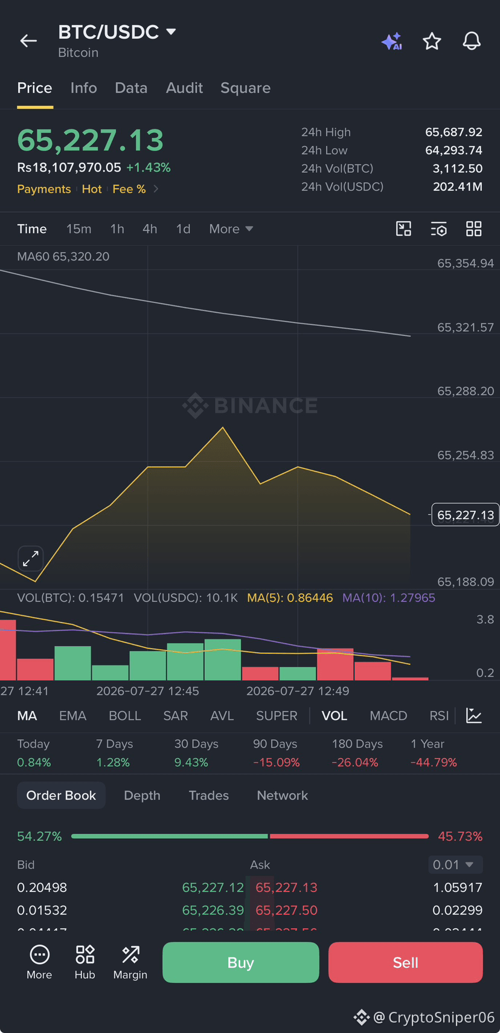Switch to the Network view
The height and width of the screenshot is (1033, 500).
coord(283,795)
